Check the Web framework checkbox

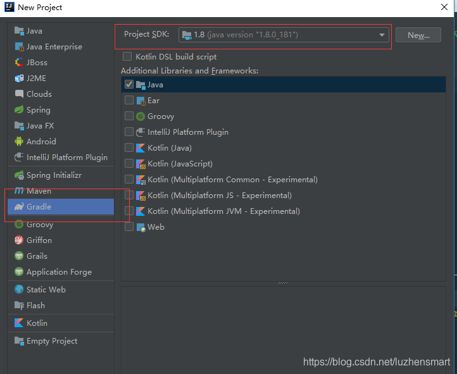pyautogui.click(x=129, y=227)
